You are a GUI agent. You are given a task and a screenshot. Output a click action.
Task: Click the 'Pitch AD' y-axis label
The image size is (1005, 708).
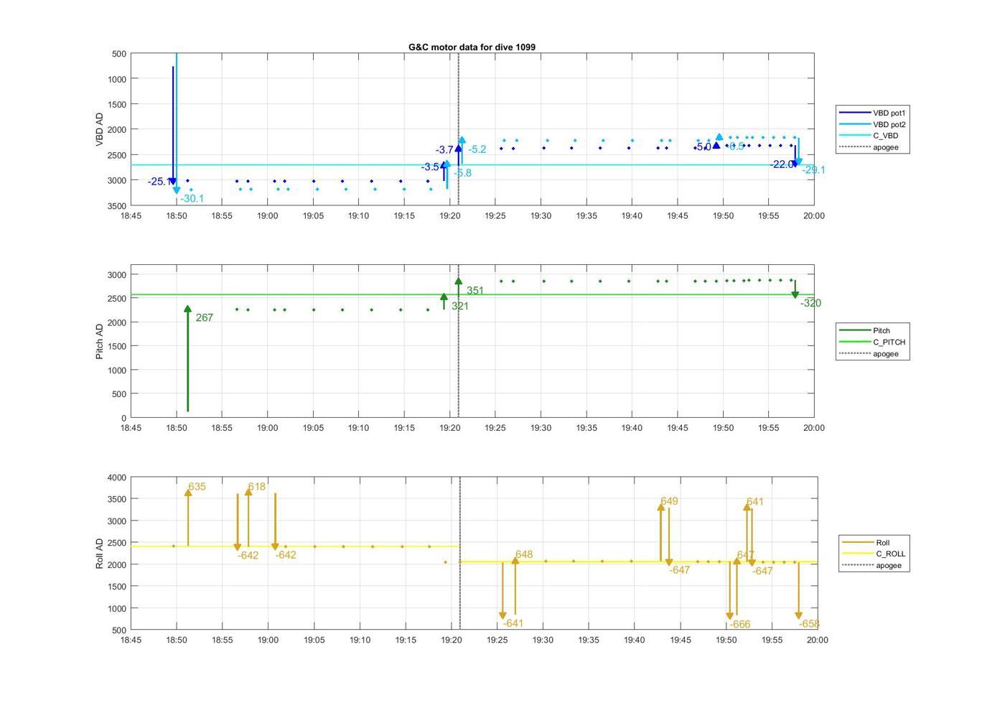coord(99,341)
